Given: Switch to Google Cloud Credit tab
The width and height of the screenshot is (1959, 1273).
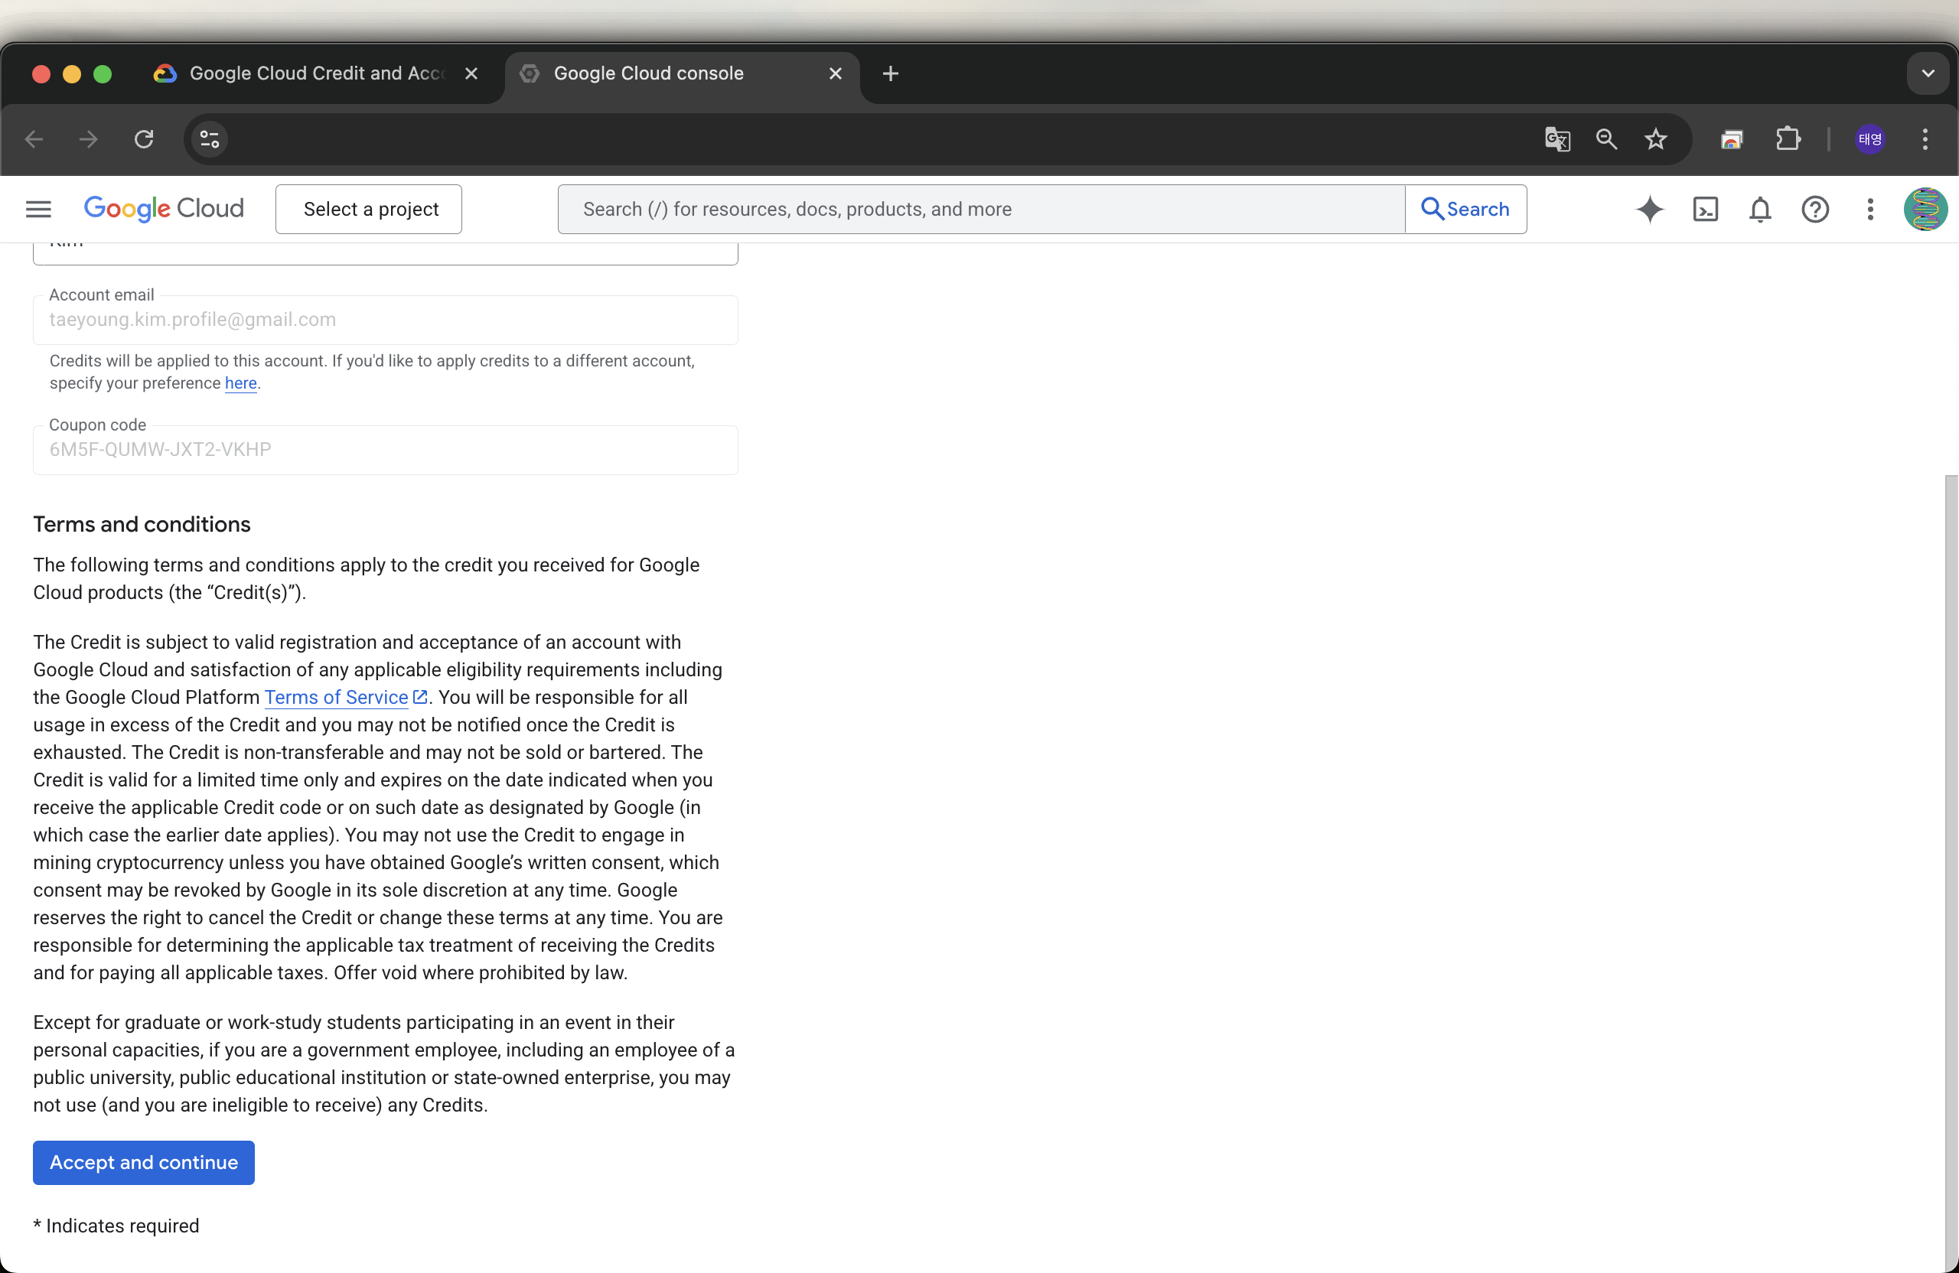Looking at the screenshot, I should click(x=317, y=73).
